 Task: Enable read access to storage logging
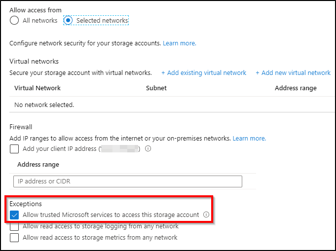[x=14, y=226]
